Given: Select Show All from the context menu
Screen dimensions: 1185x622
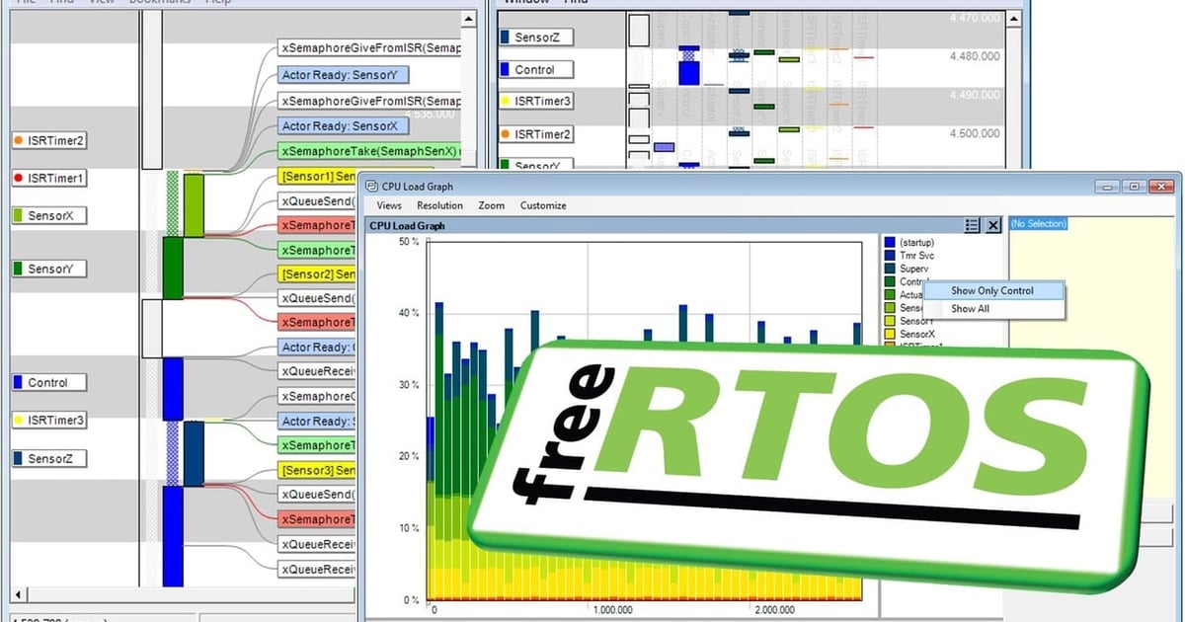Looking at the screenshot, I should [971, 309].
